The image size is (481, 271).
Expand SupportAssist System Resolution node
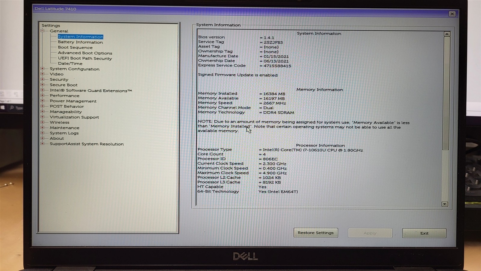42,144
